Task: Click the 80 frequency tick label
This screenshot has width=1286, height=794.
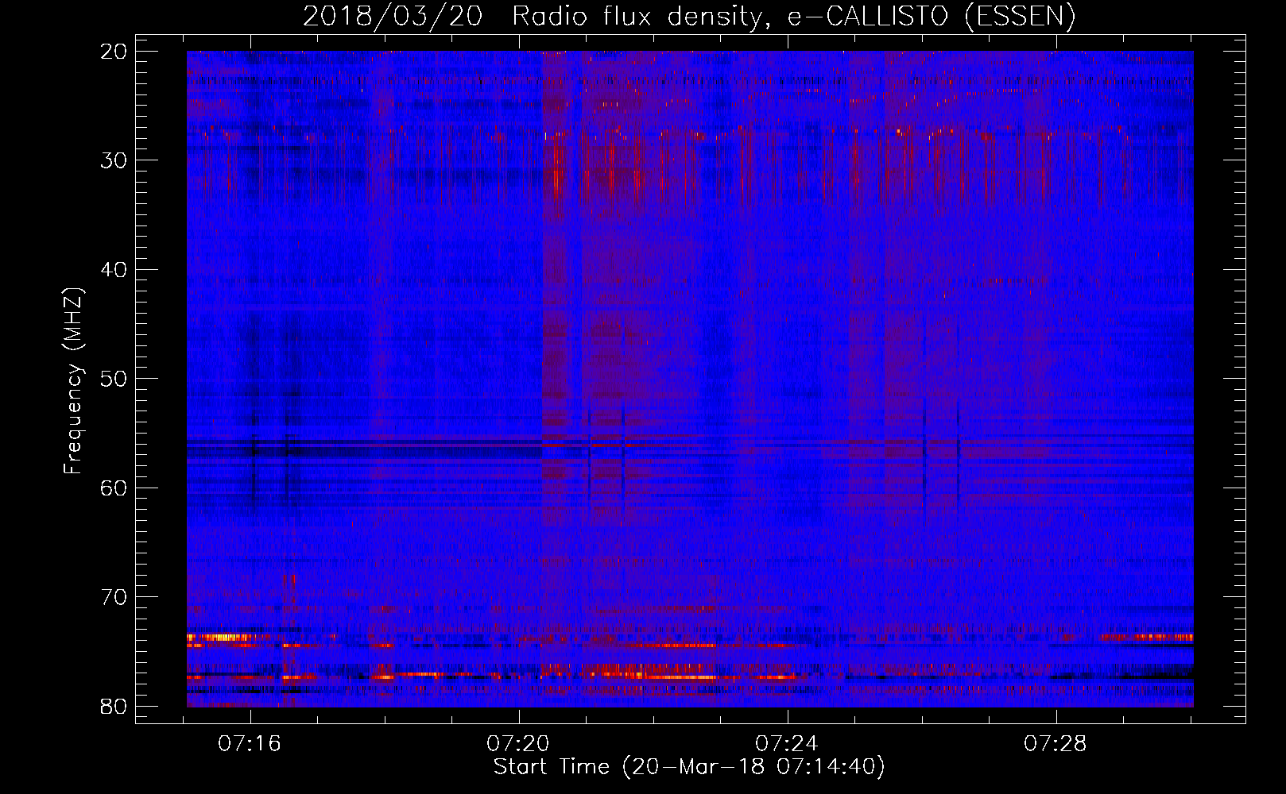Action: pos(114,706)
